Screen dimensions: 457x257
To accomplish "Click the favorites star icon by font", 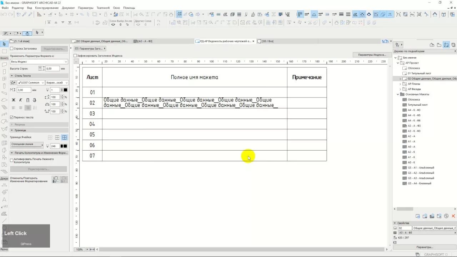I will pos(13,83).
